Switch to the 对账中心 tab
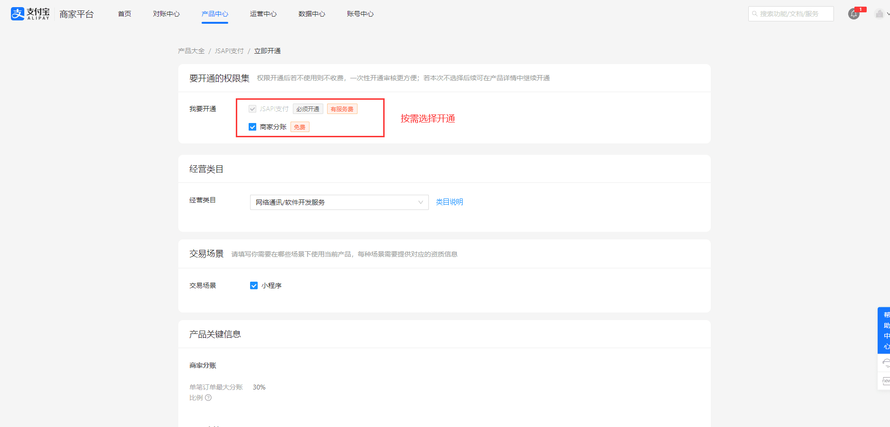Screen dimensions: 890x427 [x=166, y=14]
